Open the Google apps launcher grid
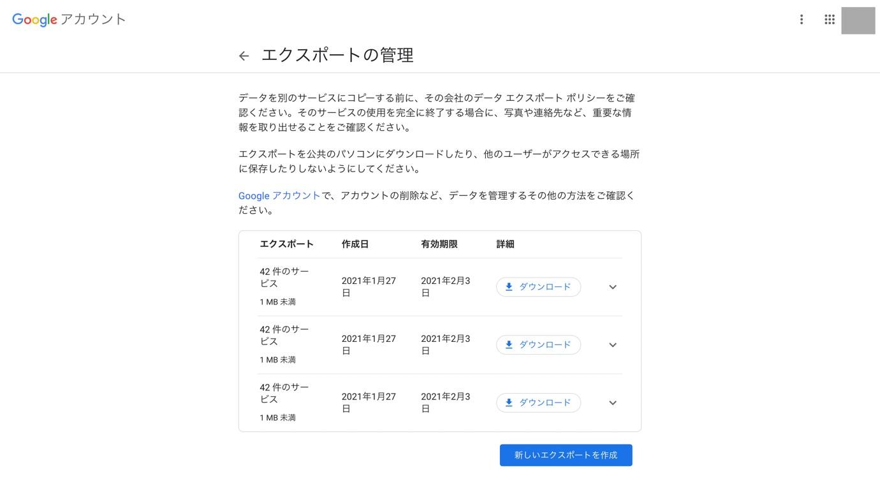Image resolution: width=880 pixels, height=481 pixels. tap(828, 18)
